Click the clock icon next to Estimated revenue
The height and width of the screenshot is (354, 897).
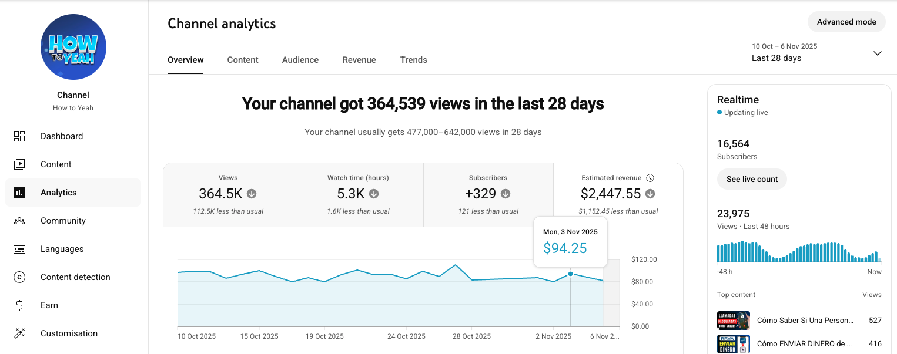(650, 178)
